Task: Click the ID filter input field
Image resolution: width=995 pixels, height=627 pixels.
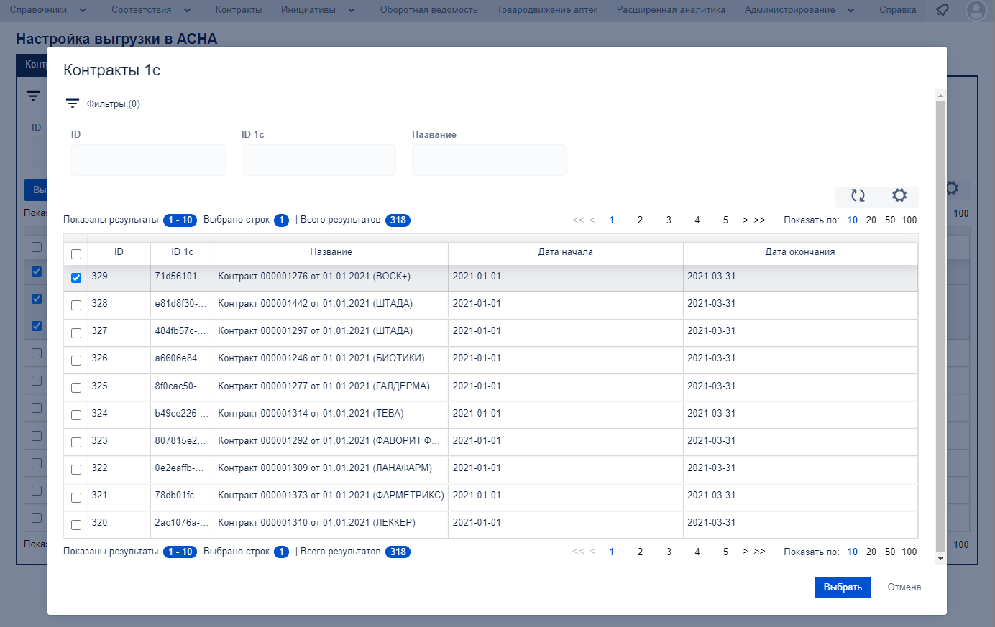Action: 148,160
